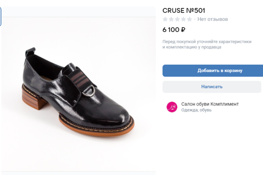Open the Салон обуви Комплимент shop page
Viewport: 263px width, 175px height.
click(x=210, y=104)
